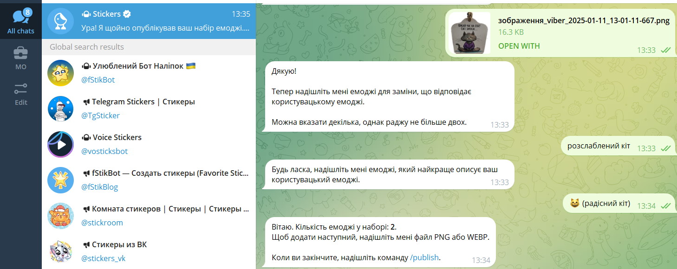Click the fStikBlog channel avatar
The width and height of the screenshot is (677, 269).
pos(60,180)
